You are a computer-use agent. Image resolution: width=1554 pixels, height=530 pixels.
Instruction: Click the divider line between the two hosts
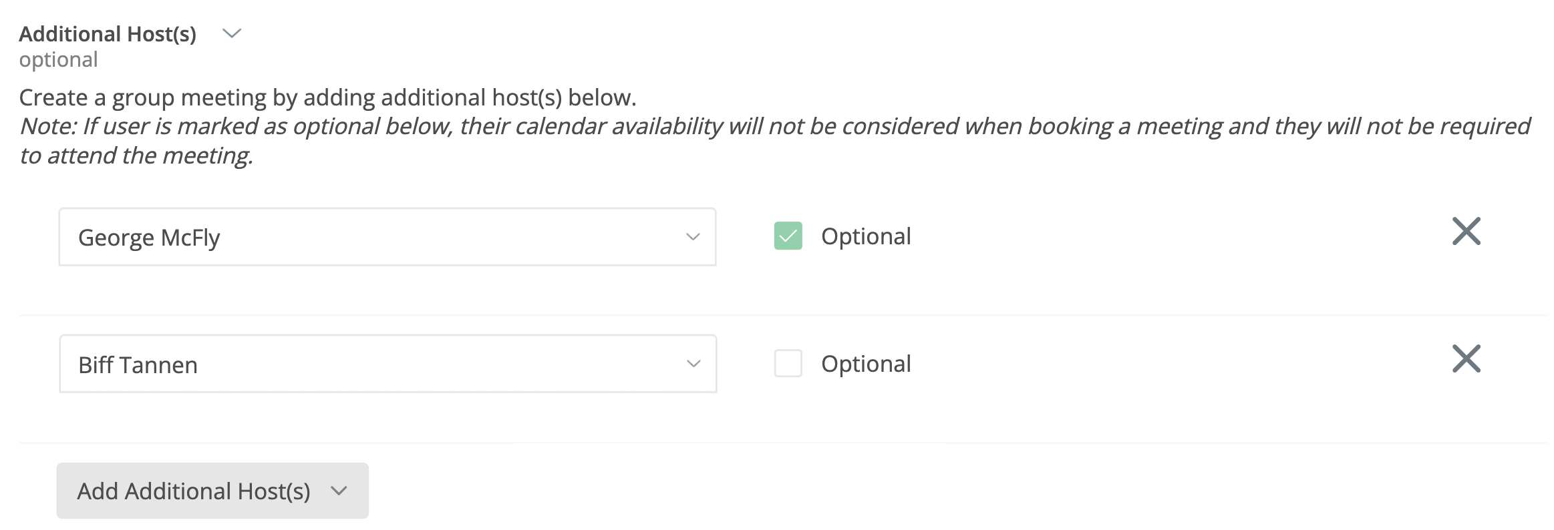[x=782, y=315]
